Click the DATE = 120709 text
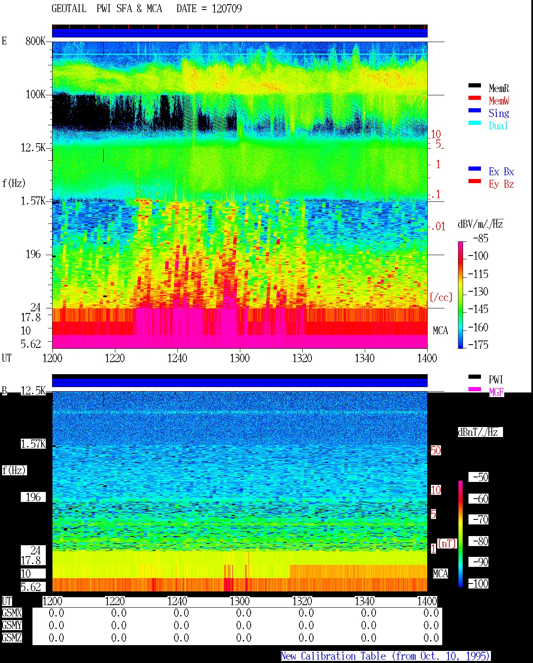The width and height of the screenshot is (533, 663). click(x=209, y=9)
